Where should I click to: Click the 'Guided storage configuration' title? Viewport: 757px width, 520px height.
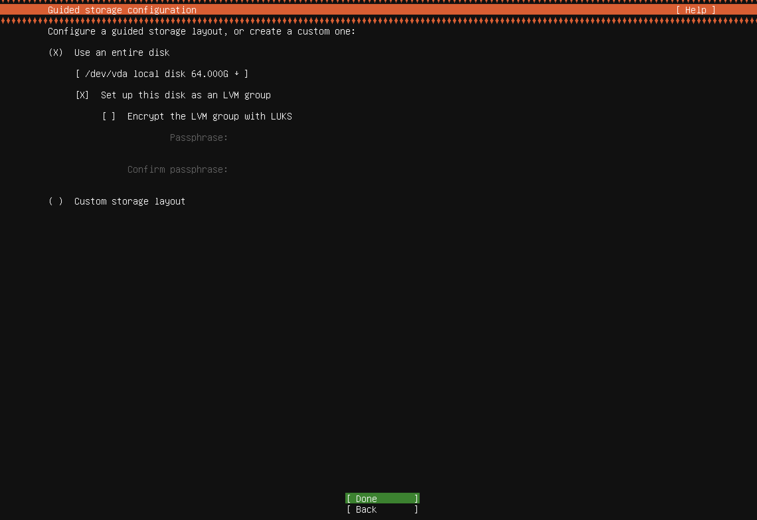coord(122,10)
